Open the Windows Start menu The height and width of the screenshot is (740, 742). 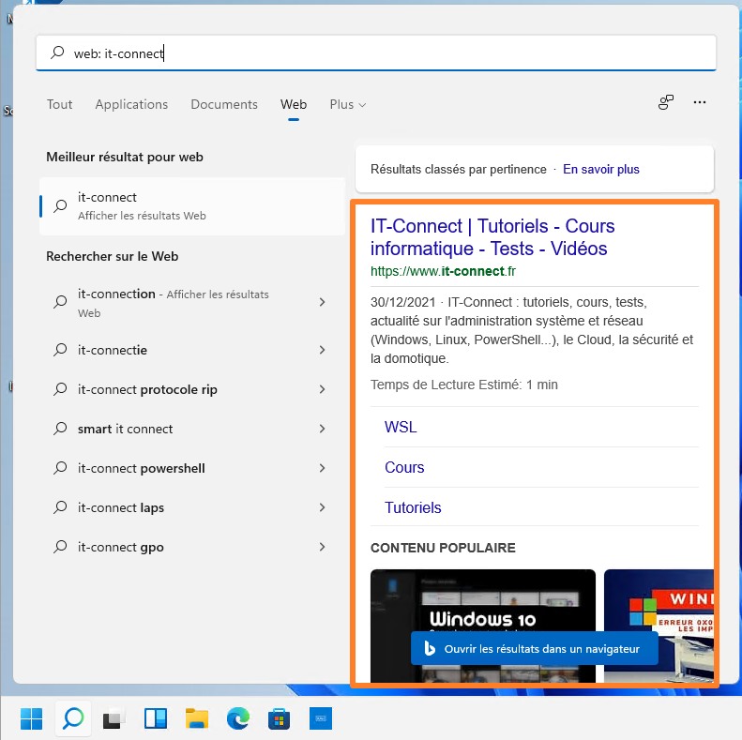[x=31, y=718]
